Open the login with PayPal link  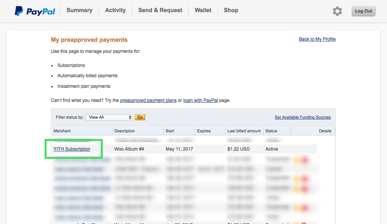click(x=201, y=100)
